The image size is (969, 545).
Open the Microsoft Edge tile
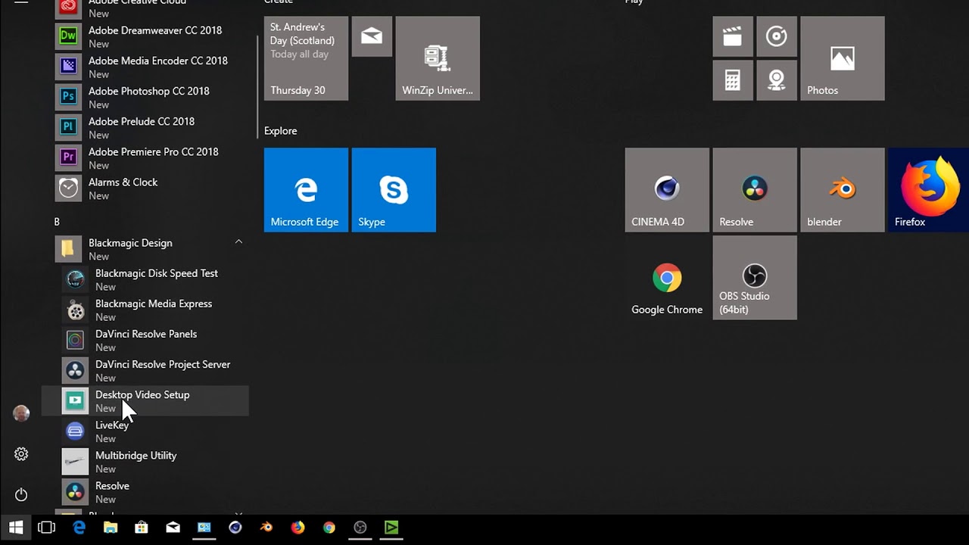point(306,190)
